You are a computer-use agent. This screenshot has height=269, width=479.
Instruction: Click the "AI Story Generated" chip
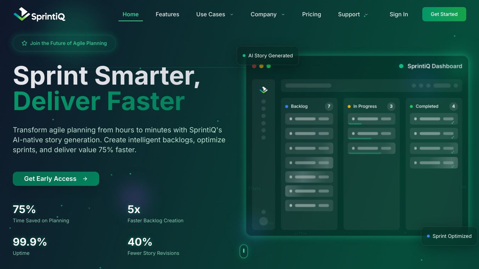point(267,56)
